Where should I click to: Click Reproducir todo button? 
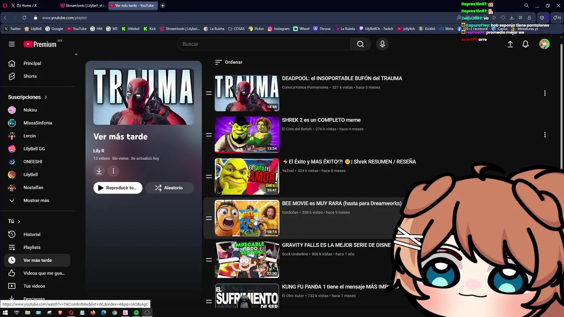(118, 188)
